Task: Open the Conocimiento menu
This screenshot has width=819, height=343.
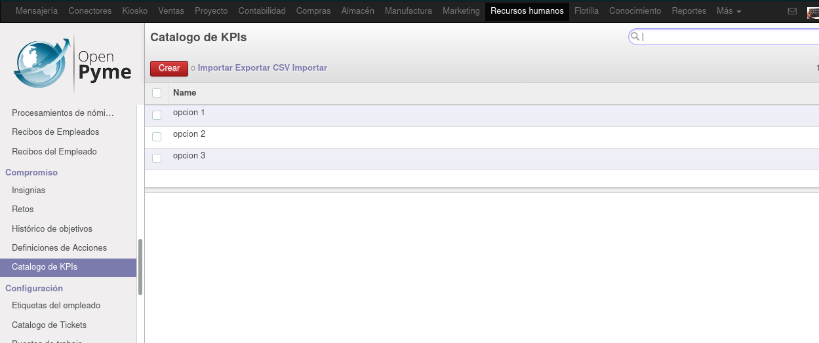Action: pyautogui.click(x=635, y=11)
